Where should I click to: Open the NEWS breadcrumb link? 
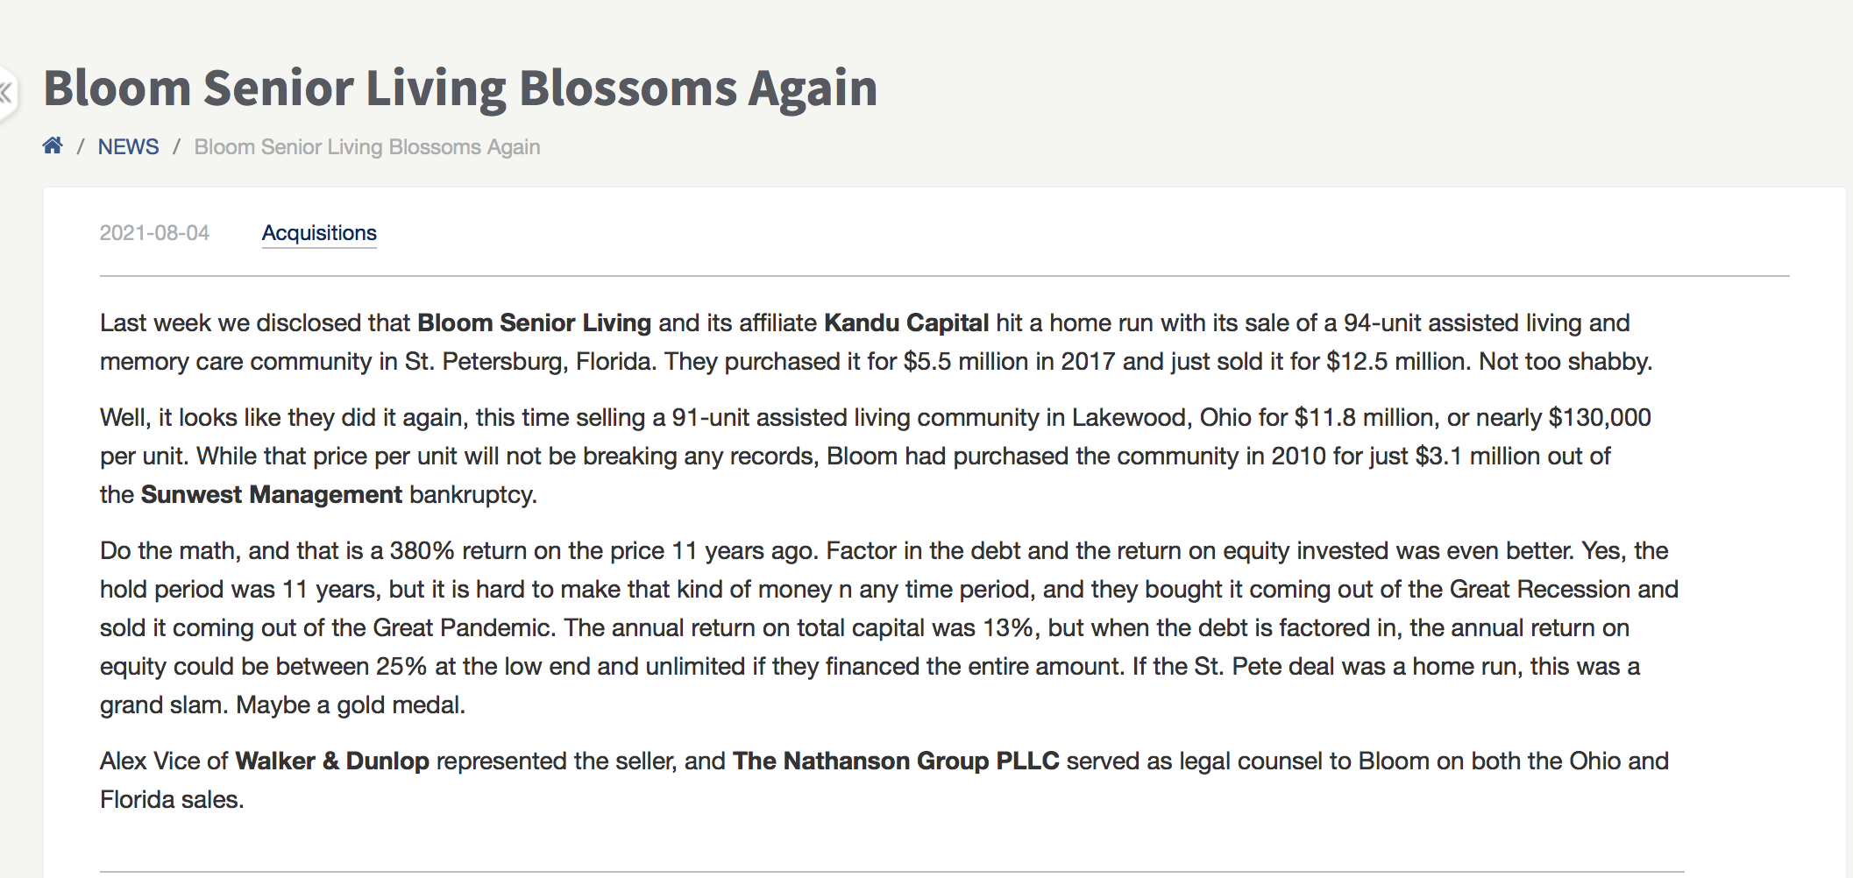[x=128, y=146]
